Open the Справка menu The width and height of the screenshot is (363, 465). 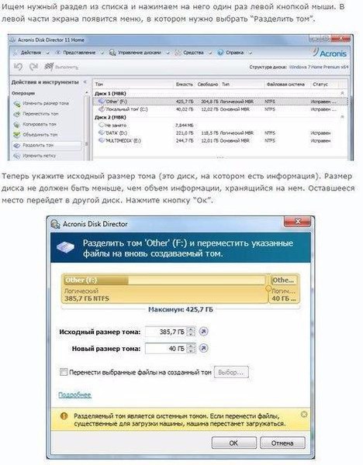pos(234,53)
